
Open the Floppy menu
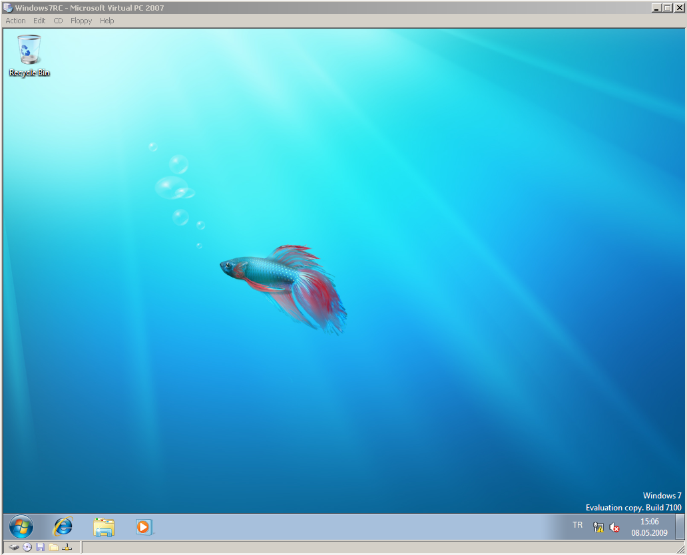coord(81,21)
